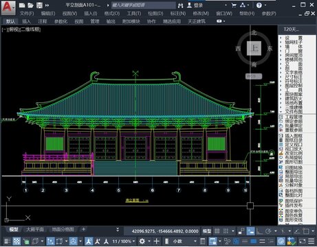Click the 改变比例 tool in sidebar
The image size is (317, 247).
point(291,153)
